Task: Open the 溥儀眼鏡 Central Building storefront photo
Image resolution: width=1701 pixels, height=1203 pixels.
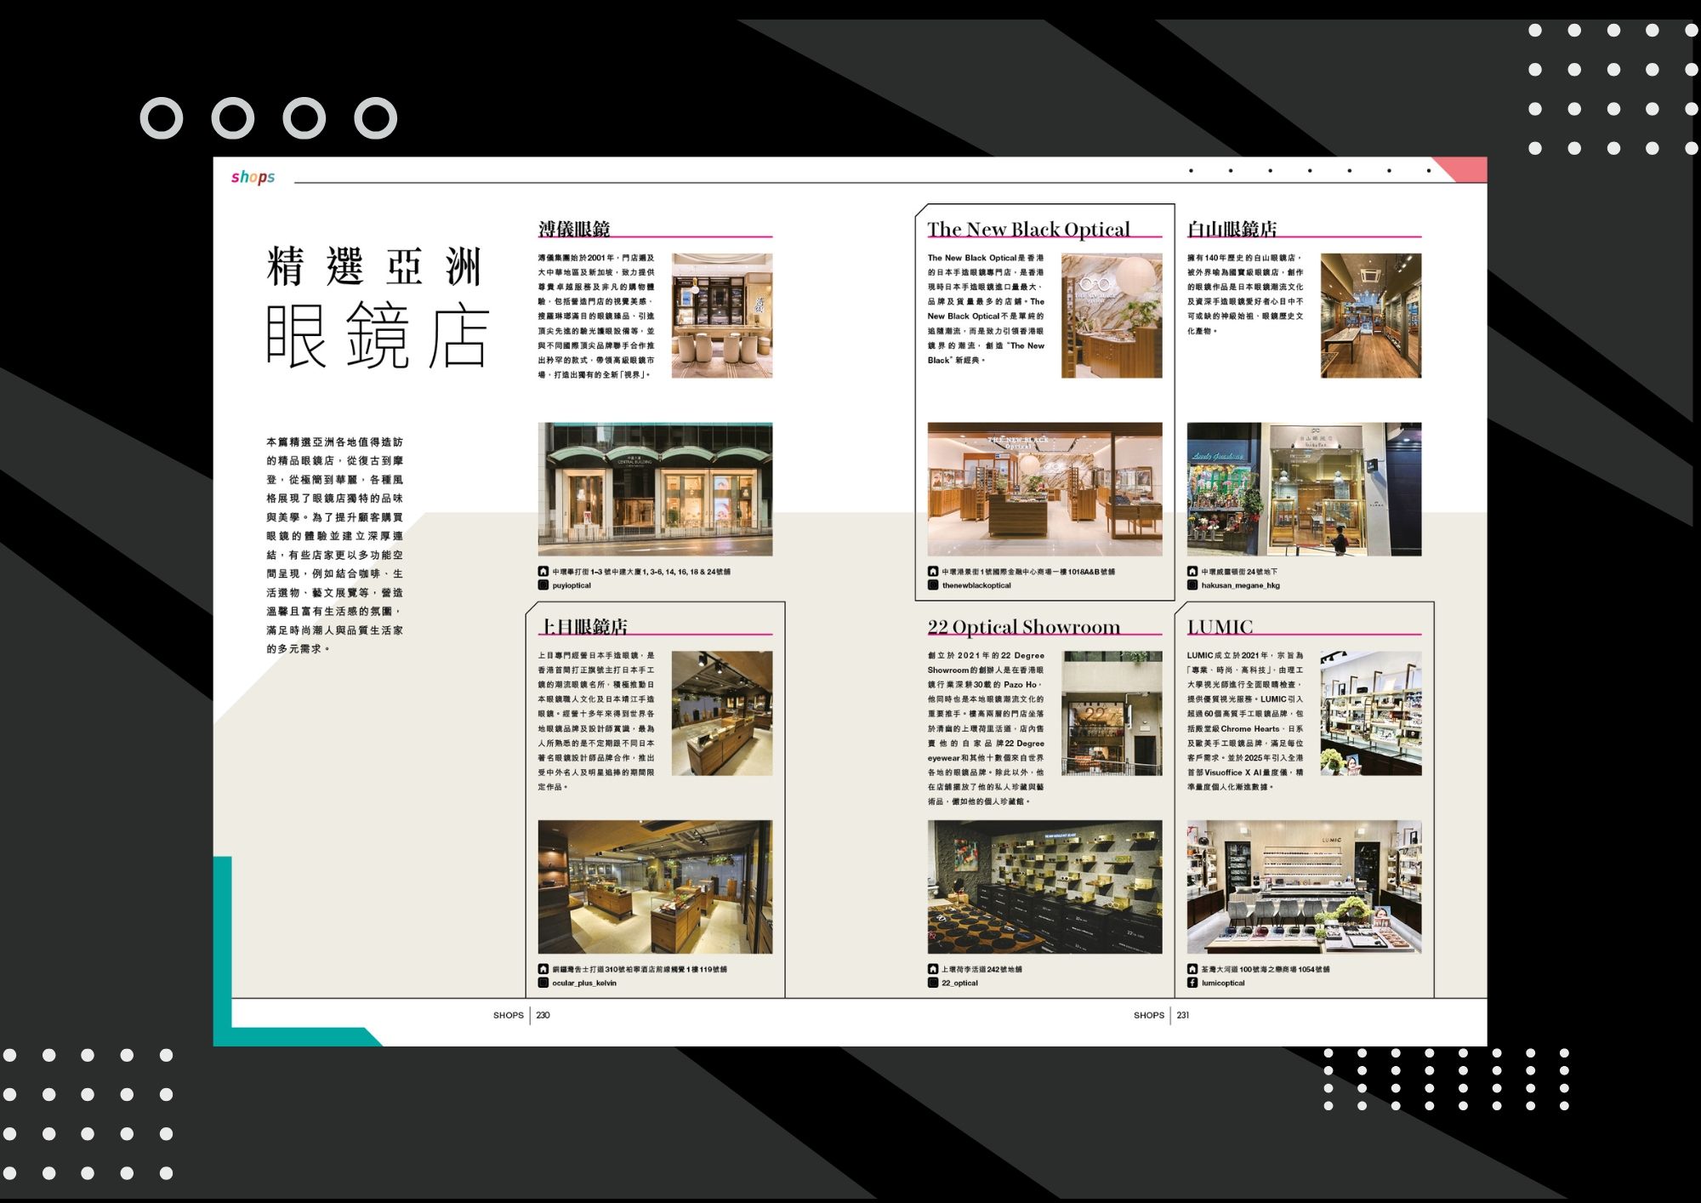Action: coord(655,489)
